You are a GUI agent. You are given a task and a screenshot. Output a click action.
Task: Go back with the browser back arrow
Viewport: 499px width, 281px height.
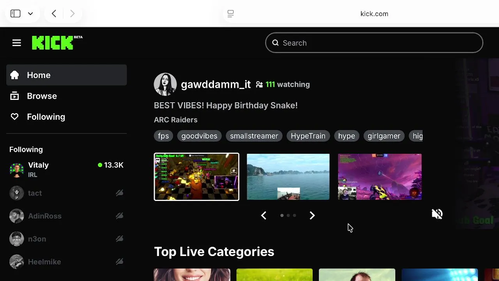click(54, 14)
